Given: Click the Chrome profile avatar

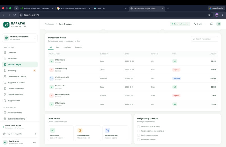Looking at the screenshot, I should point(217,15).
